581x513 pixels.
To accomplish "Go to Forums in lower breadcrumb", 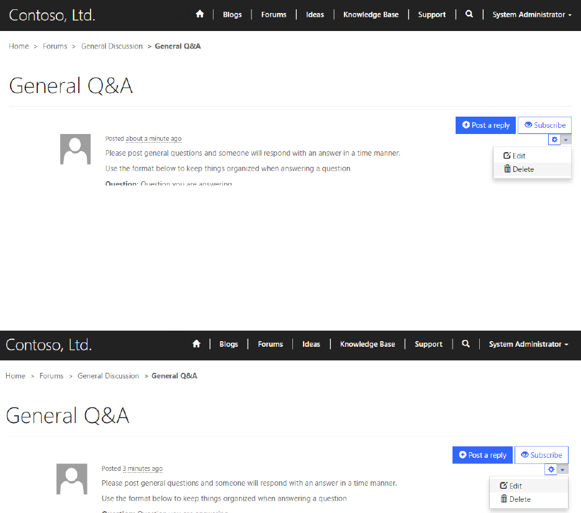I will point(52,376).
